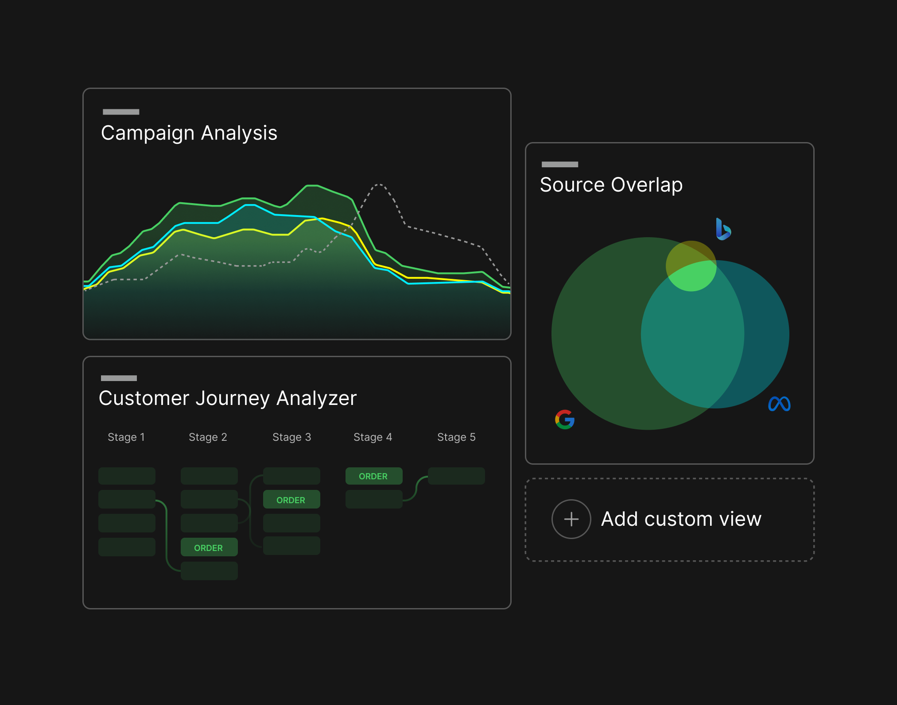The width and height of the screenshot is (897, 705).
Task: Open the Customer Journey Analyzer title
Action: click(228, 398)
